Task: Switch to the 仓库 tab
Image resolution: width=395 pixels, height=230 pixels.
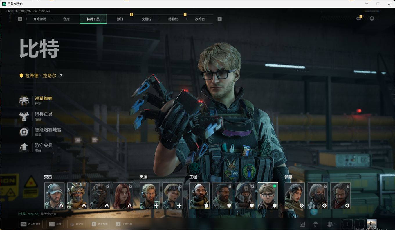Action: point(66,19)
